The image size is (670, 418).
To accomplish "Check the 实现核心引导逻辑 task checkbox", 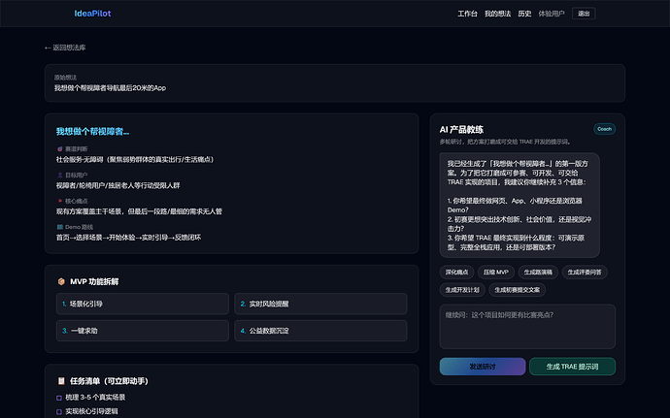I will 59,412.
